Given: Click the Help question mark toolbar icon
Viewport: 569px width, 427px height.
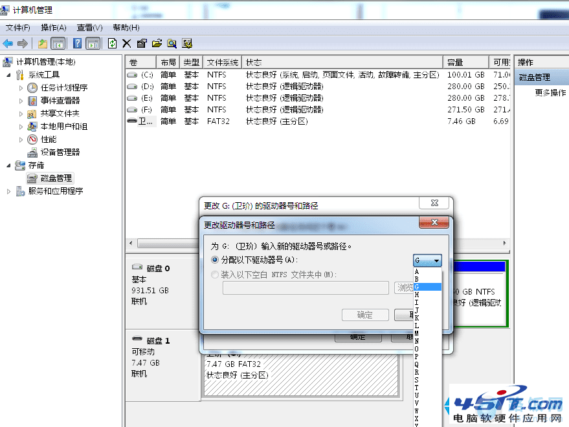Looking at the screenshot, I should [x=77, y=43].
